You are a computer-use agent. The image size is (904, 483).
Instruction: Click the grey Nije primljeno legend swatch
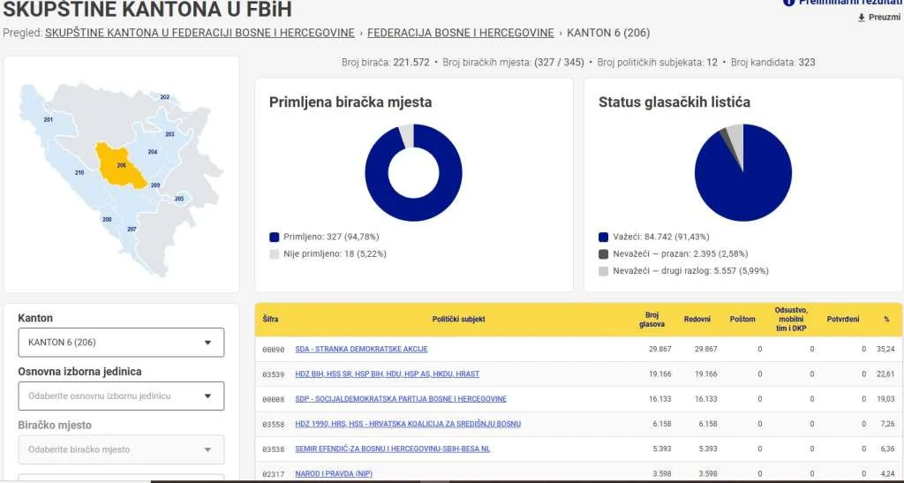(x=275, y=253)
